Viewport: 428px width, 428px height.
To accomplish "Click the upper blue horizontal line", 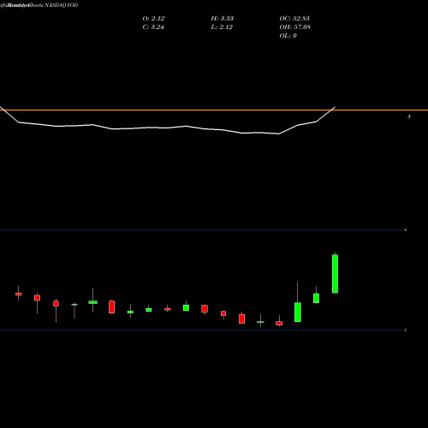I will 203,229.
